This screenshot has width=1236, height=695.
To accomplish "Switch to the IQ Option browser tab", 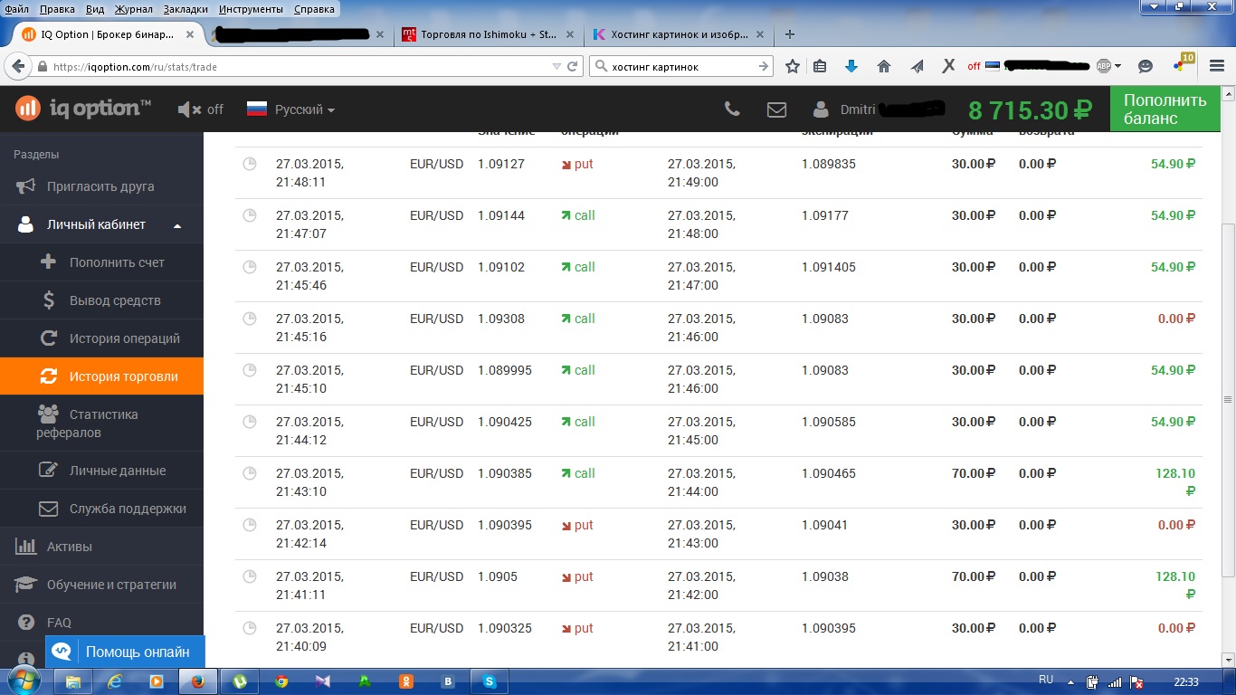I will pyautogui.click(x=107, y=34).
